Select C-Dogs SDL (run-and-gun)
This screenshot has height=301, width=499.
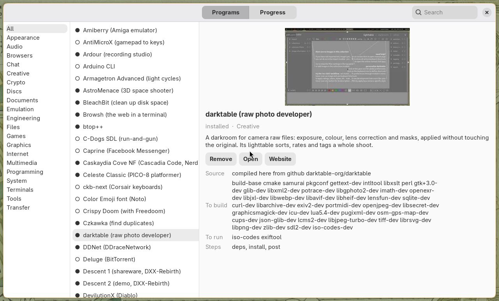coord(135,139)
